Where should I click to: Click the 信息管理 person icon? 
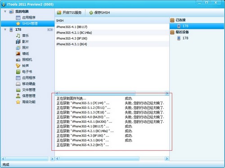click(x=18, y=96)
